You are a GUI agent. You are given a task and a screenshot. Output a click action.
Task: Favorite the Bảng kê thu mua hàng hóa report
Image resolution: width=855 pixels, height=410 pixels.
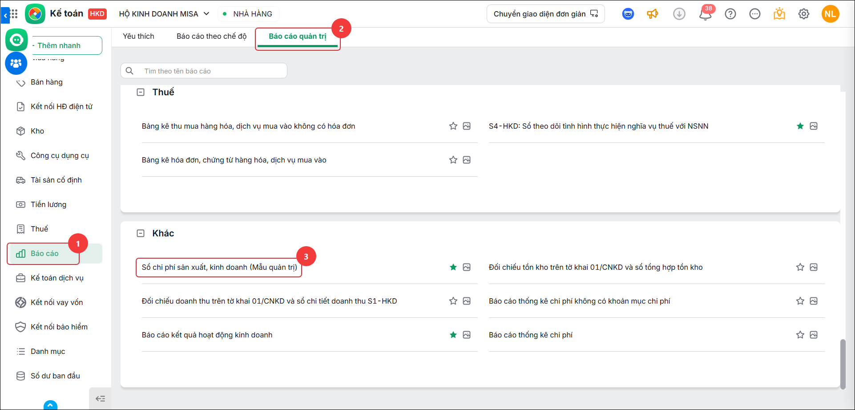[453, 126]
